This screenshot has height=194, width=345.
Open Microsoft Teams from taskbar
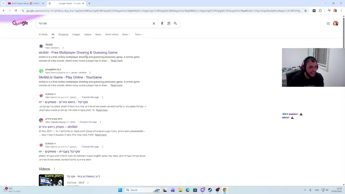click(x=173, y=190)
